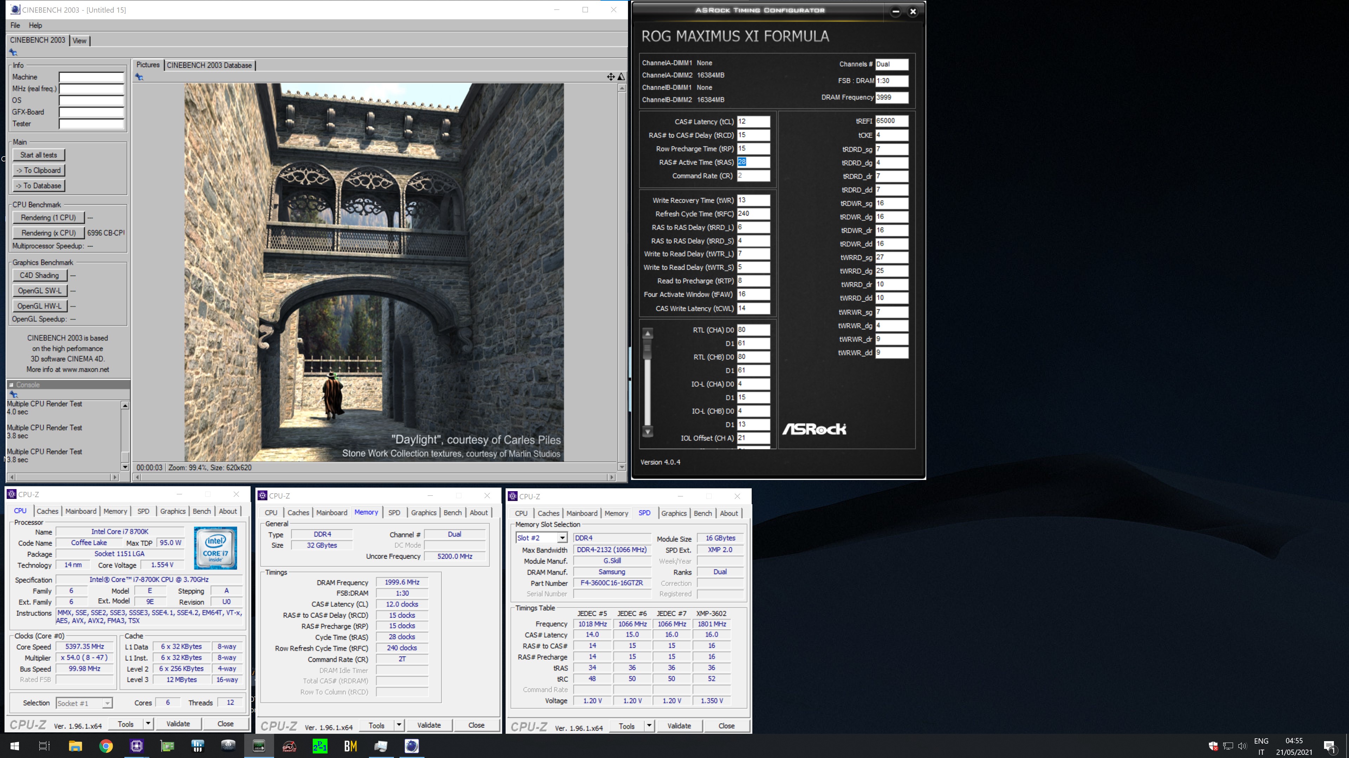
Task: Click the tREFI value field
Action: click(891, 121)
